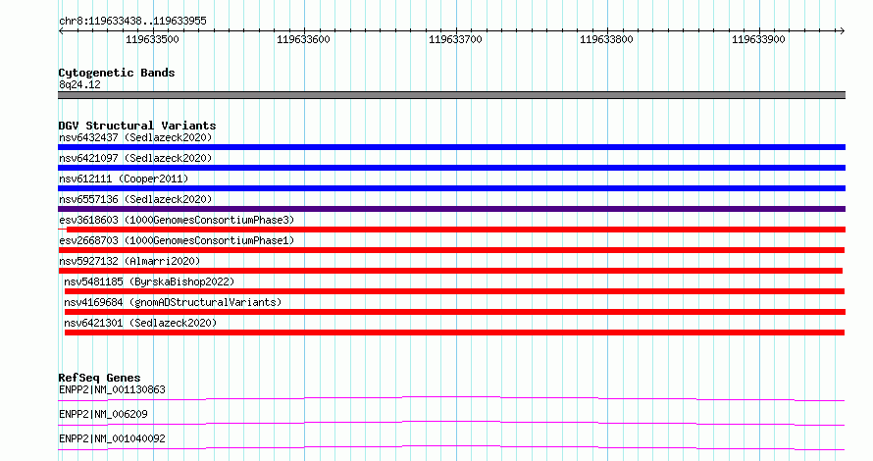The image size is (873, 461).
Task: Open variant label nsv6421301 (Sedlazeck2020)
Action: pyautogui.click(x=140, y=323)
